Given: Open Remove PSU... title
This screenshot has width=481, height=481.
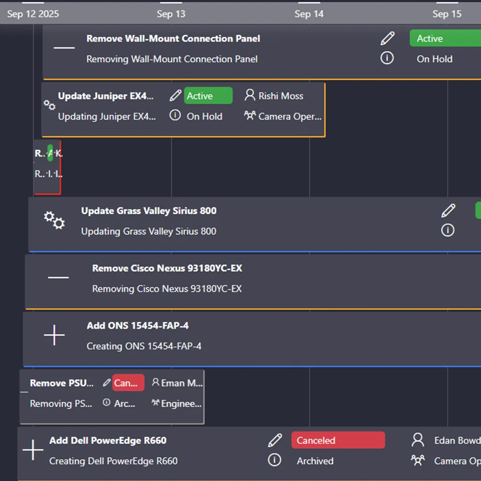Looking at the screenshot, I should pos(61,383).
